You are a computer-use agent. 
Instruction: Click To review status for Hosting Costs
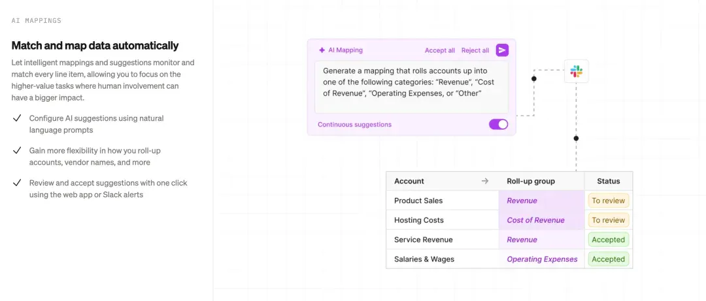(x=609, y=220)
